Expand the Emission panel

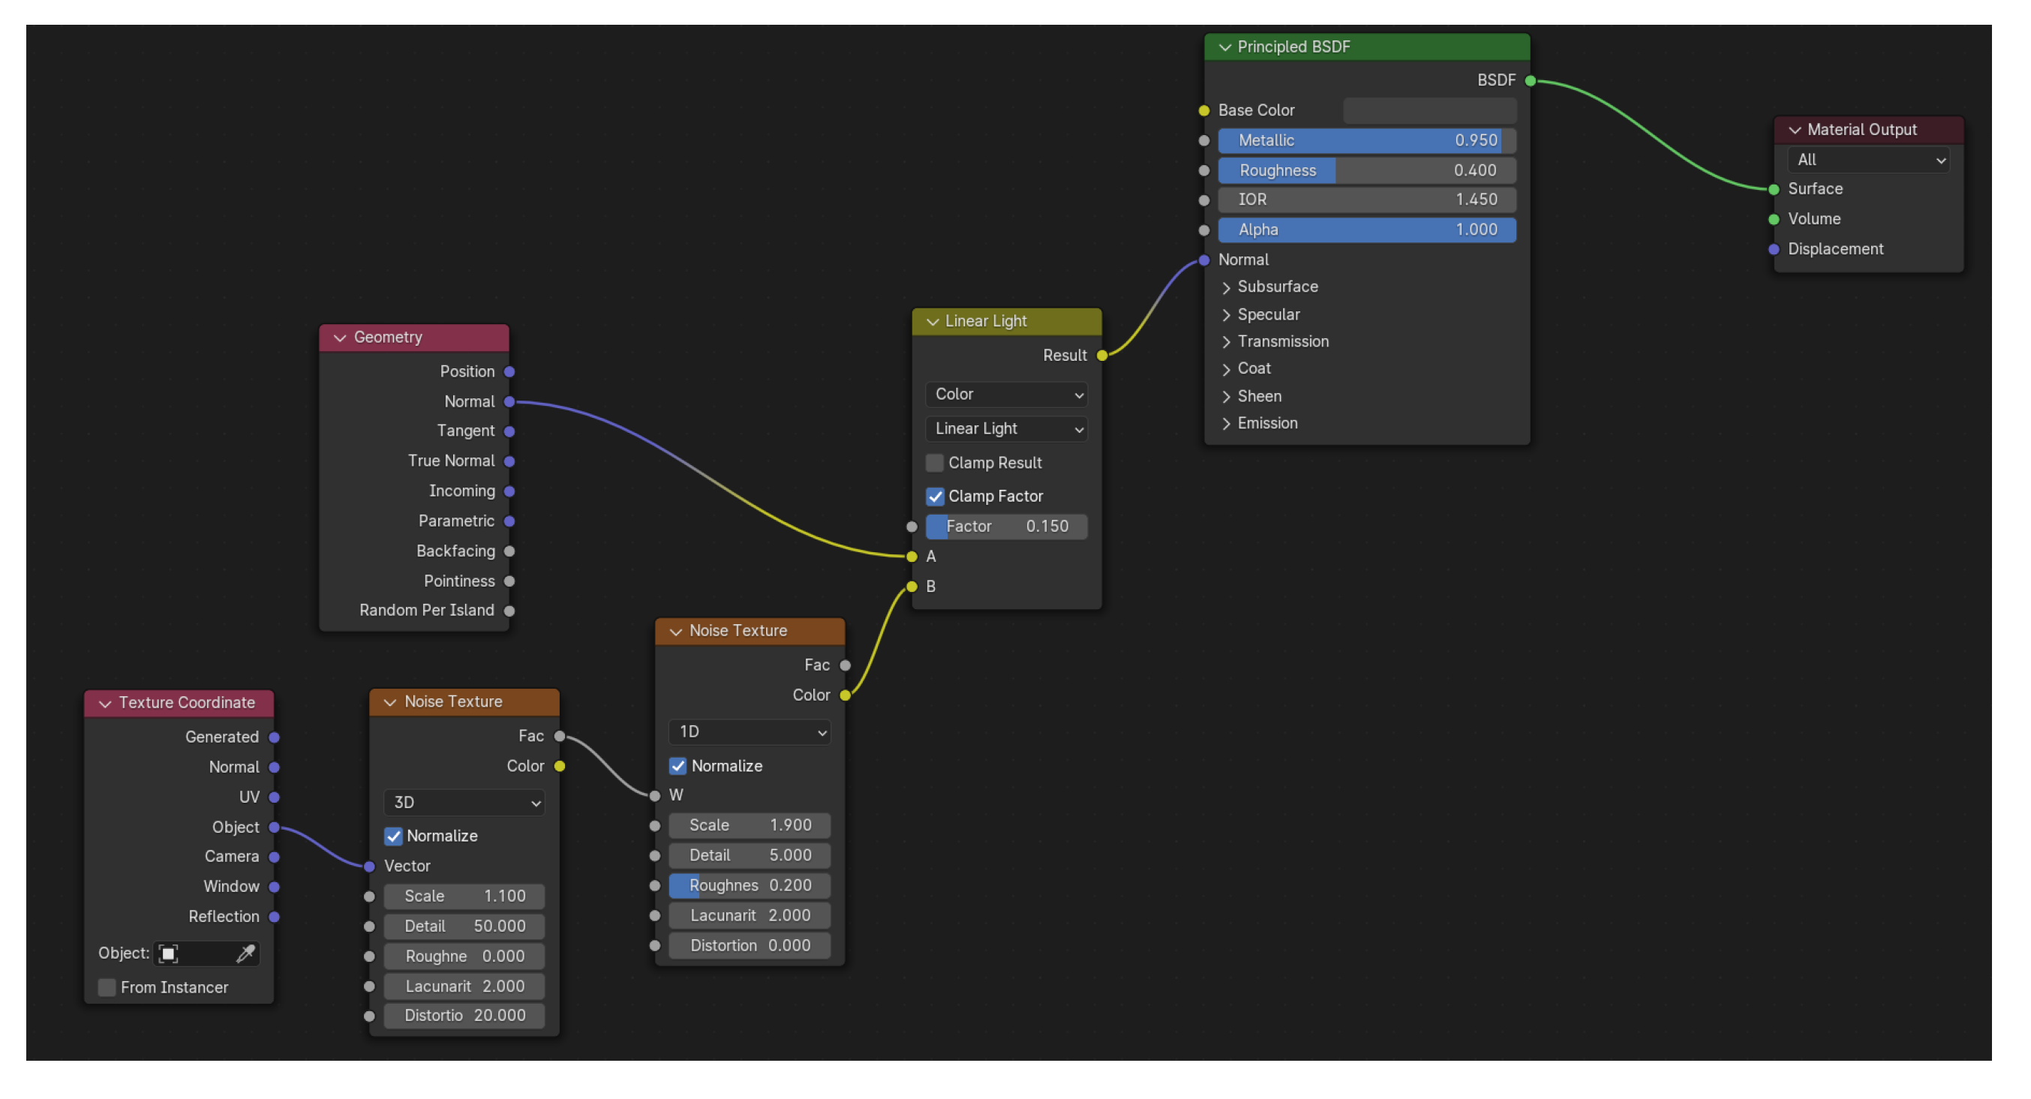click(x=1226, y=424)
